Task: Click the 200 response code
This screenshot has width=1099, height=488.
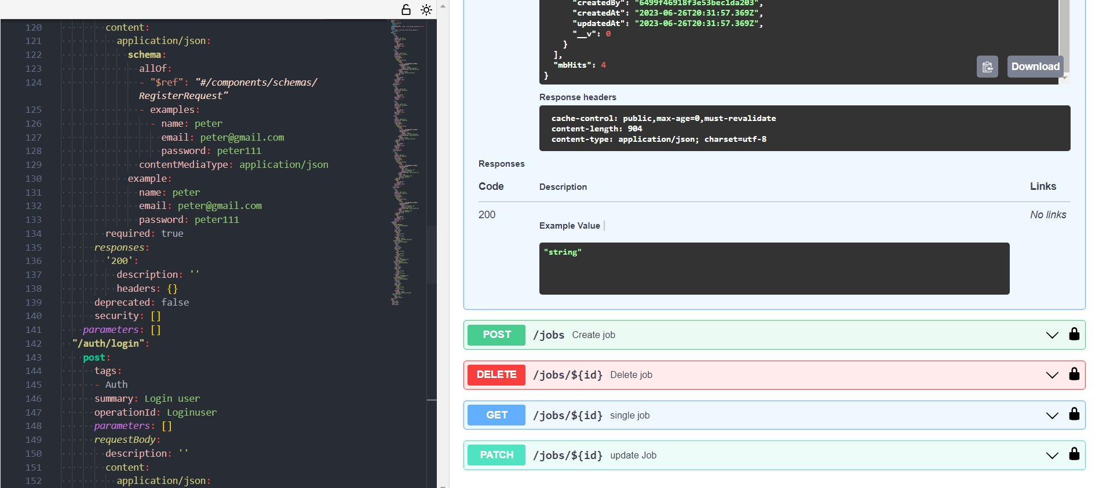Action: [487, 215]
